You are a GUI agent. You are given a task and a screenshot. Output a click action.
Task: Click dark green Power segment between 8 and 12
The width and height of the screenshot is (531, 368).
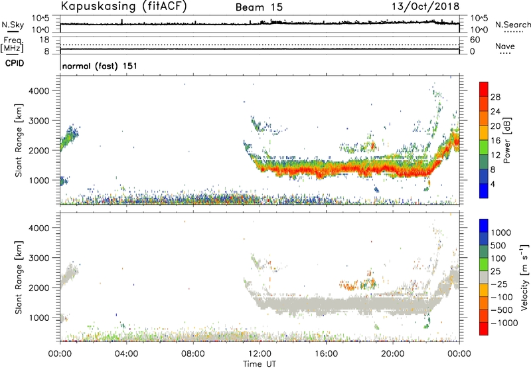484,162
